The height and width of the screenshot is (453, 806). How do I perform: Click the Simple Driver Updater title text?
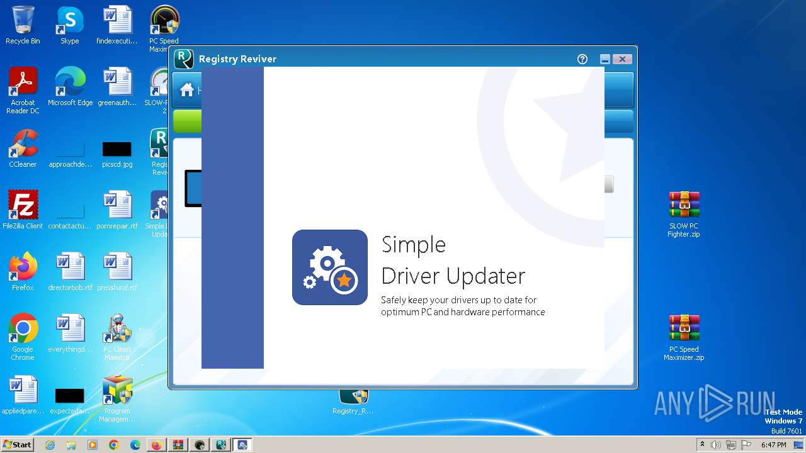[x=453, y=260]
